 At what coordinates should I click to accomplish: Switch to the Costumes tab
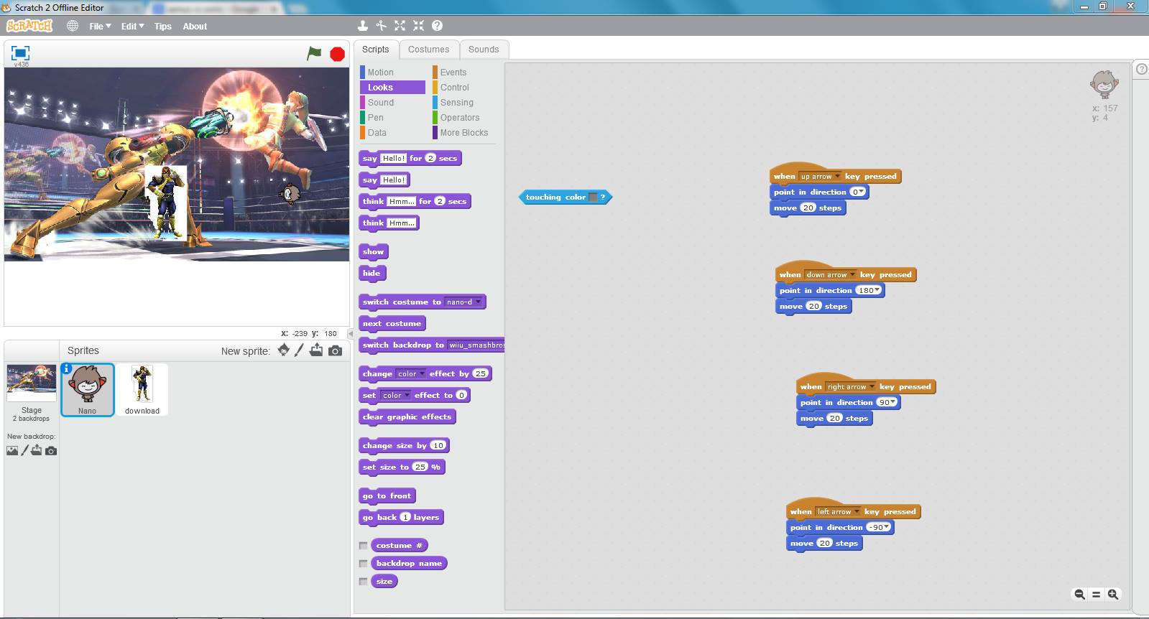click(x=428, y=50)
